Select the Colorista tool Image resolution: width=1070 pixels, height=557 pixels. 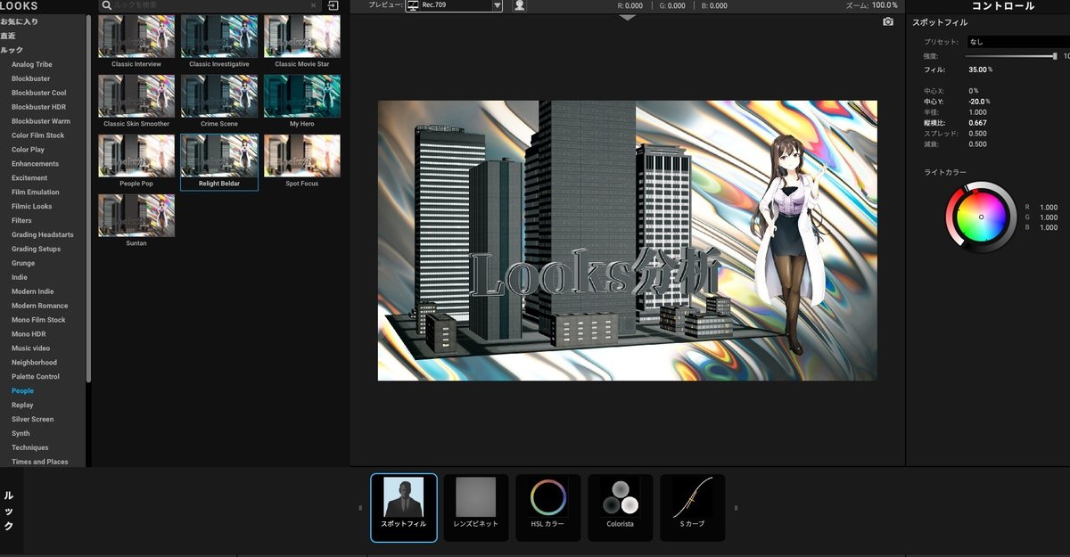(x=621, y=507)
